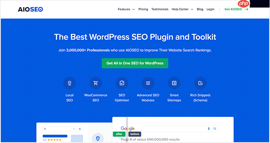Viewport: 270px width, 143px height.
Task: Click the SEO Optimizer clipboard icon
Action: pyautogui.click(x=122, y=83)
